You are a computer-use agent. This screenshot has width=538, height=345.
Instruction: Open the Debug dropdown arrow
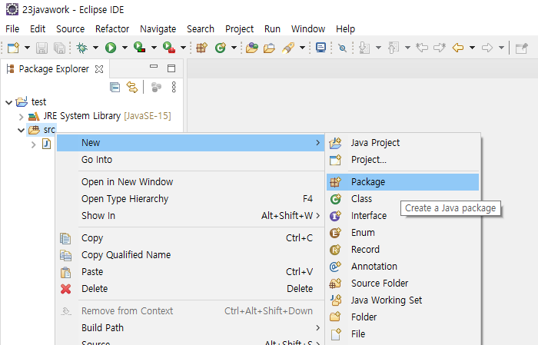[x=96, y=48]
